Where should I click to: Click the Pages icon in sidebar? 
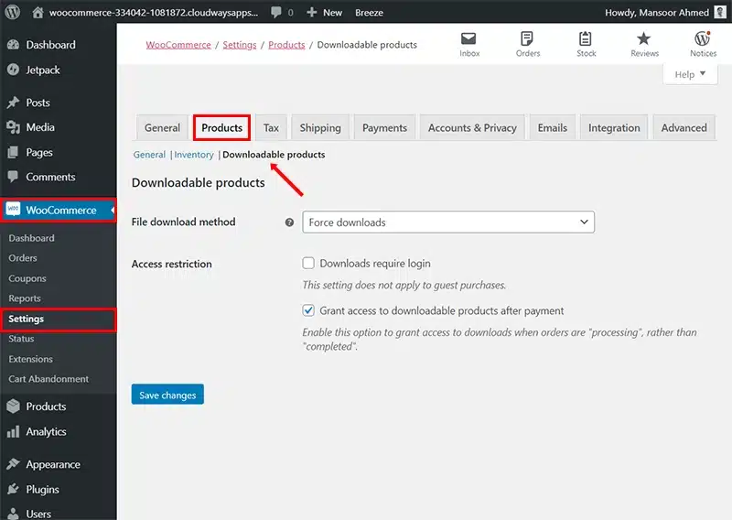[x=13, y=152]
